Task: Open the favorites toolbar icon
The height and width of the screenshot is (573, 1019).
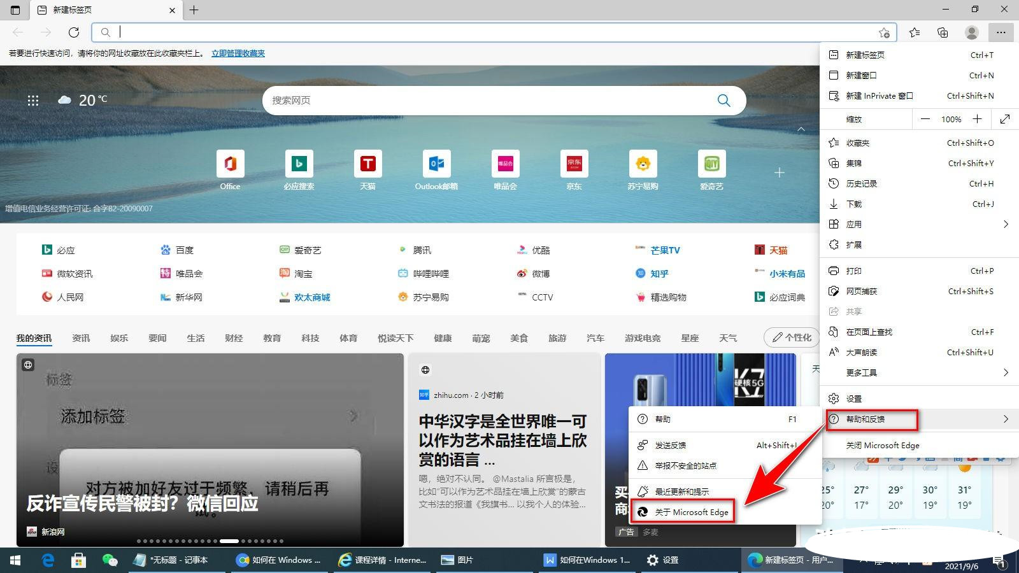Action: tap(915, 32)
